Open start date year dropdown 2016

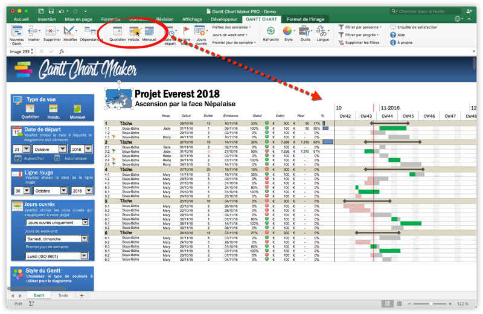coord(88,149)
